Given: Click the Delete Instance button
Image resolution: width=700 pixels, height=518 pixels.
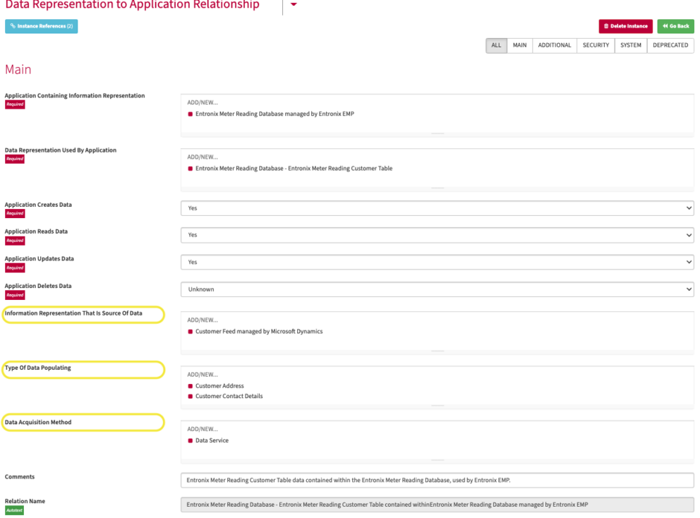Looking at the screenshot, I should pos(625,26).
